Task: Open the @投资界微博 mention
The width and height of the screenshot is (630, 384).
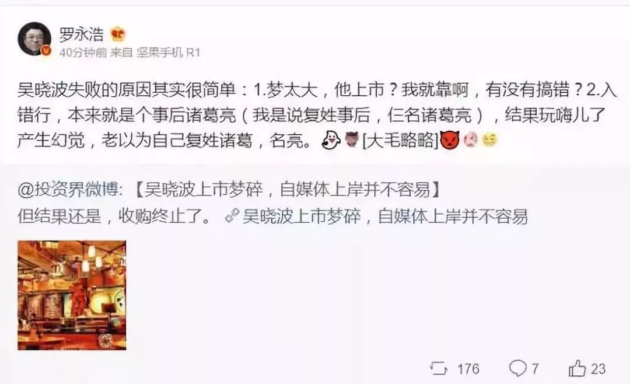Action: pos(68,190)
